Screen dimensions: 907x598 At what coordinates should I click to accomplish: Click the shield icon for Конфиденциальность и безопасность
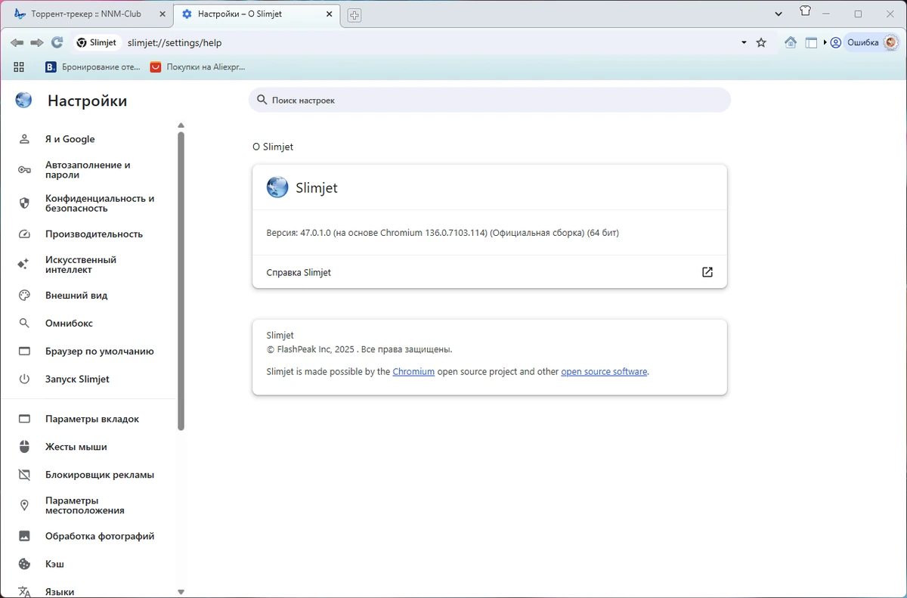tap(24, 203)
